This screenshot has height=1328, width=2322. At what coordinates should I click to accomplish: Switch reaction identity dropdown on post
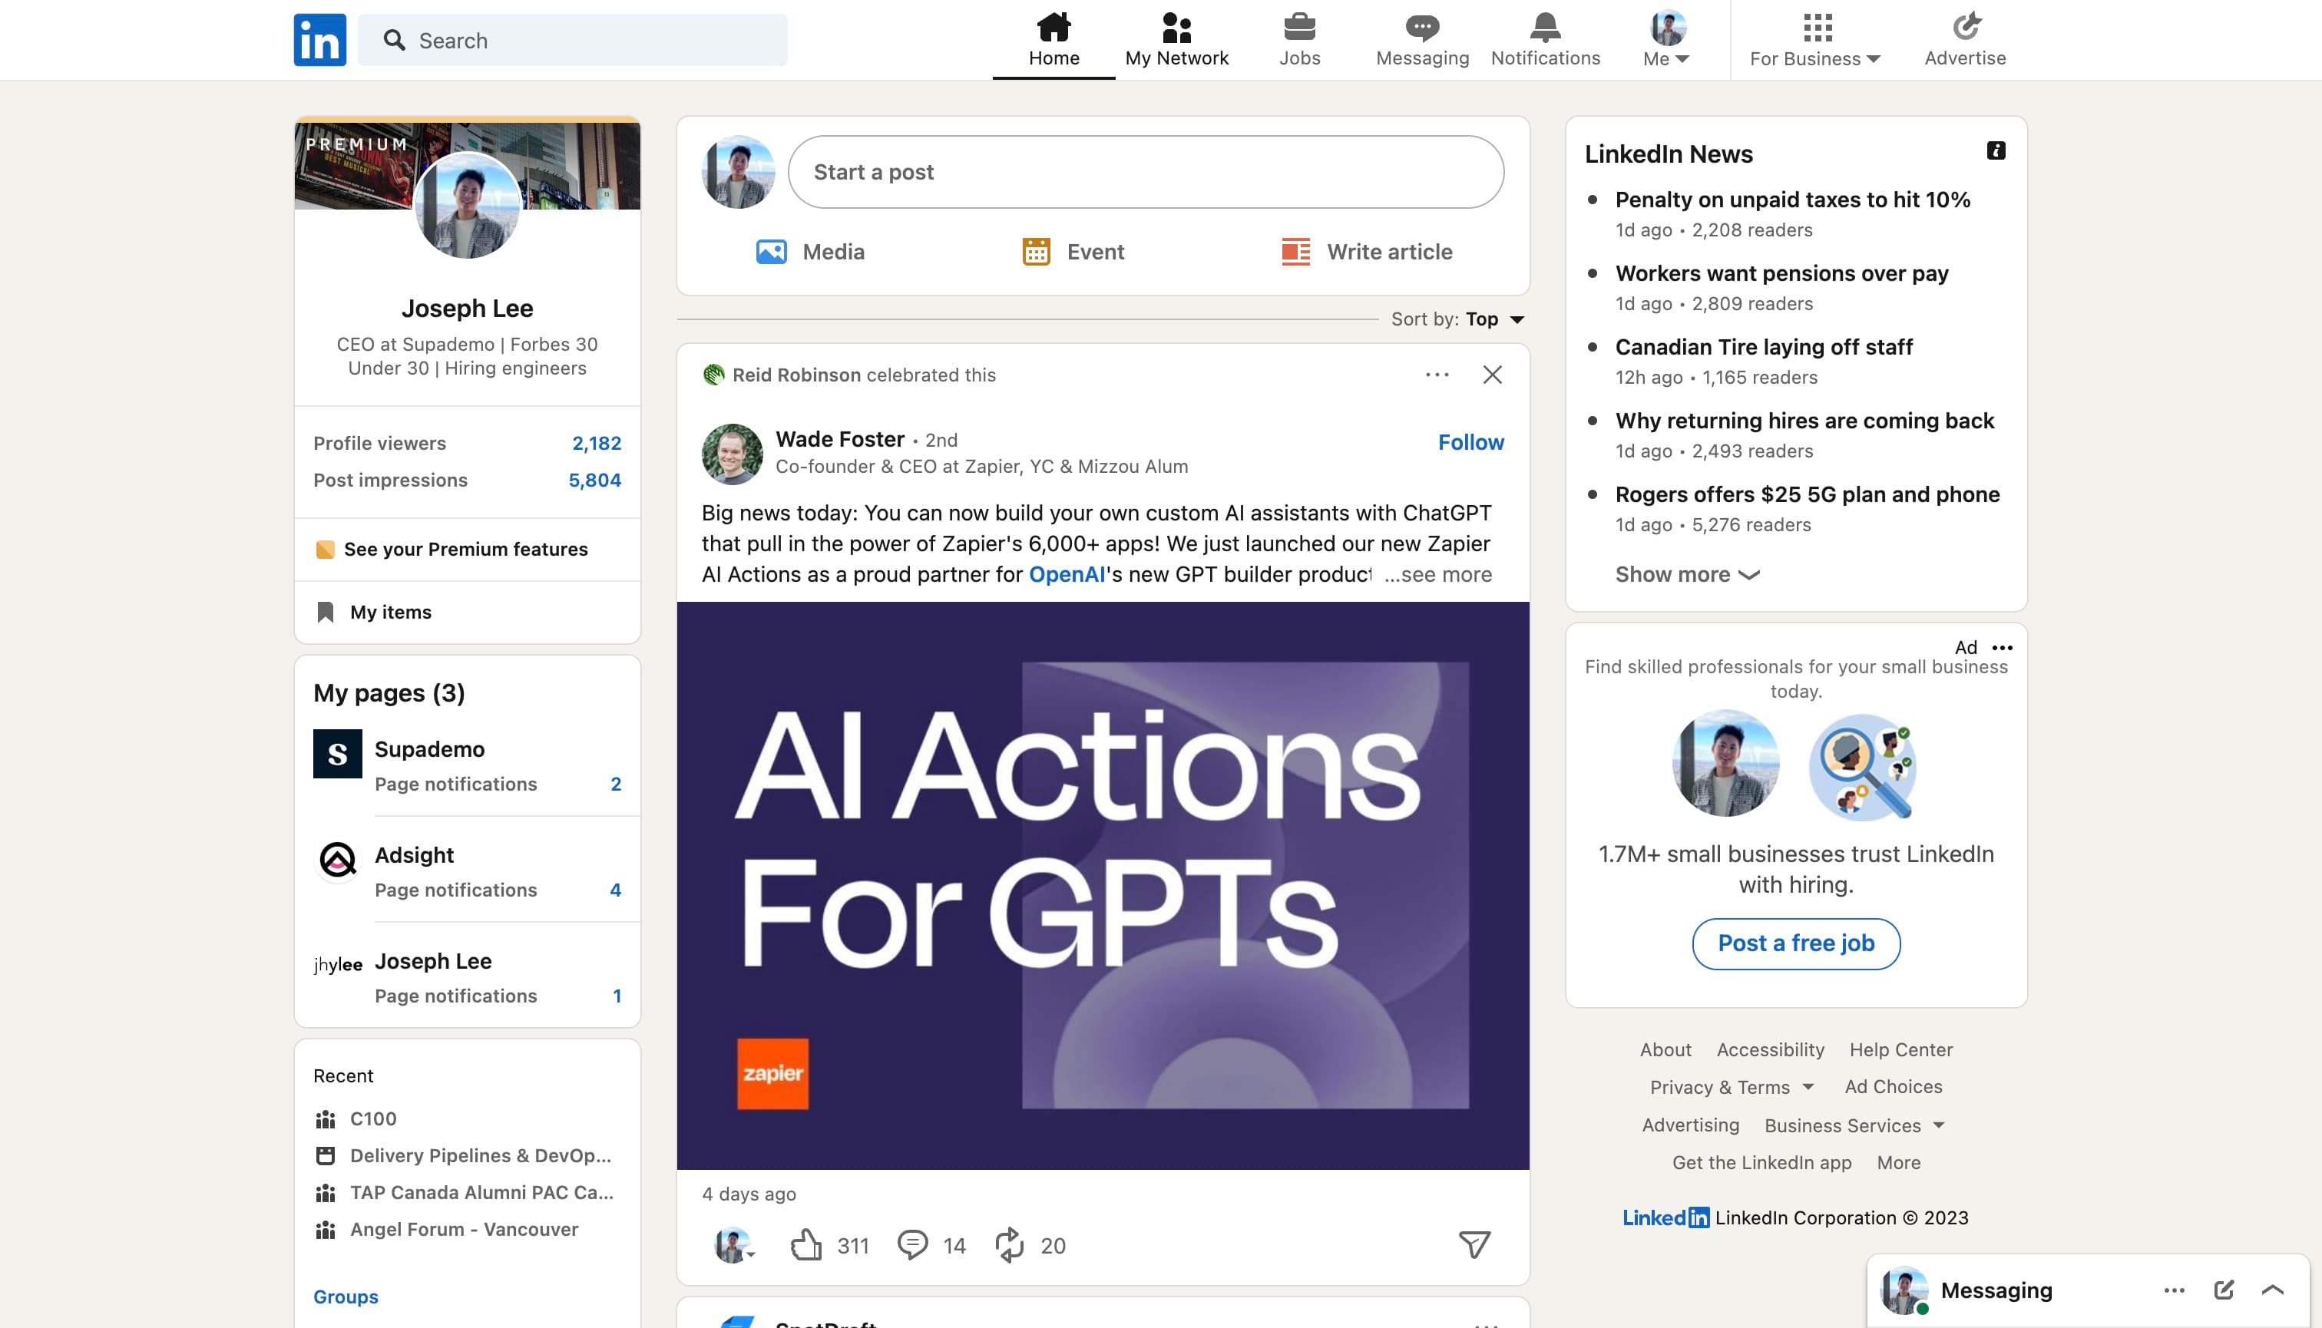[733, 1245]
